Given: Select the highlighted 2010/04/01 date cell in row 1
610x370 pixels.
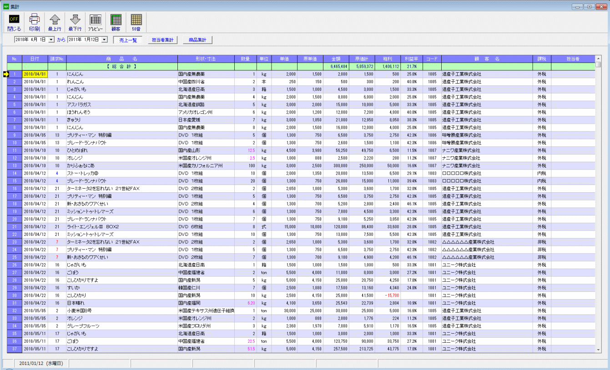Looking at the screenshot, I should [35, 74].
